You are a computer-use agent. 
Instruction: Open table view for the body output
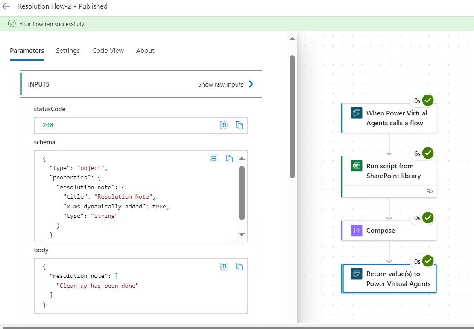coord(224,266)
